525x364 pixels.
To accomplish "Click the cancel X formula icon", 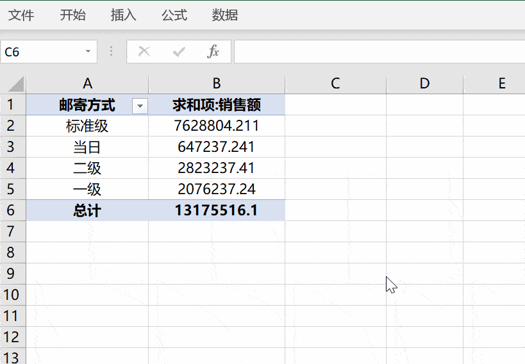I will 144,51.
